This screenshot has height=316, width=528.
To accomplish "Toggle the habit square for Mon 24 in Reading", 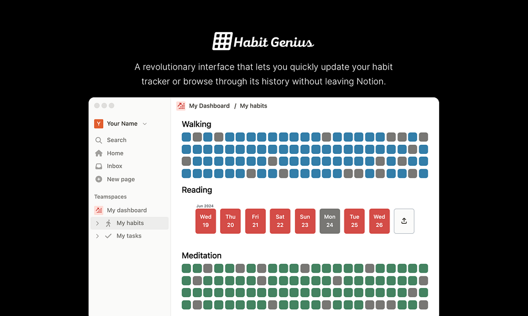I will coord(330,221).
